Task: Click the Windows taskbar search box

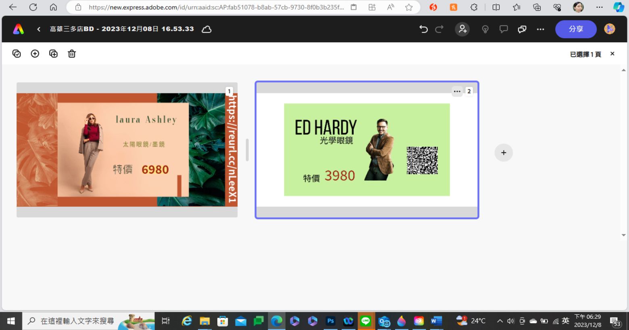Action: (88, 321)
